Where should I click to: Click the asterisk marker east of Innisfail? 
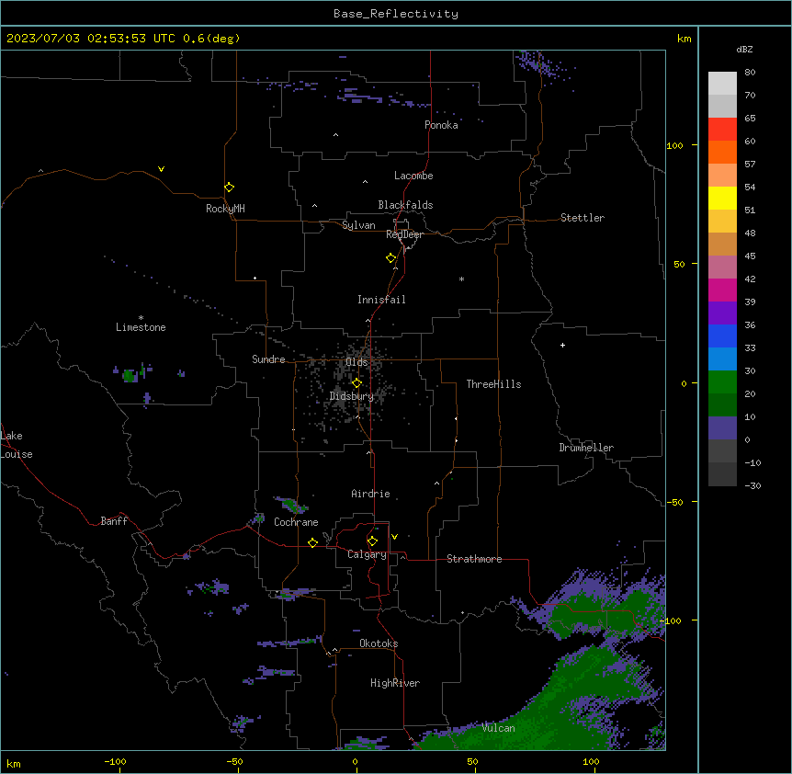click(461, 279)
